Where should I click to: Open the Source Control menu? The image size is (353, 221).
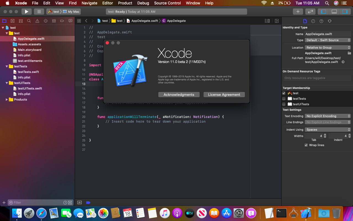coord(167,3)
